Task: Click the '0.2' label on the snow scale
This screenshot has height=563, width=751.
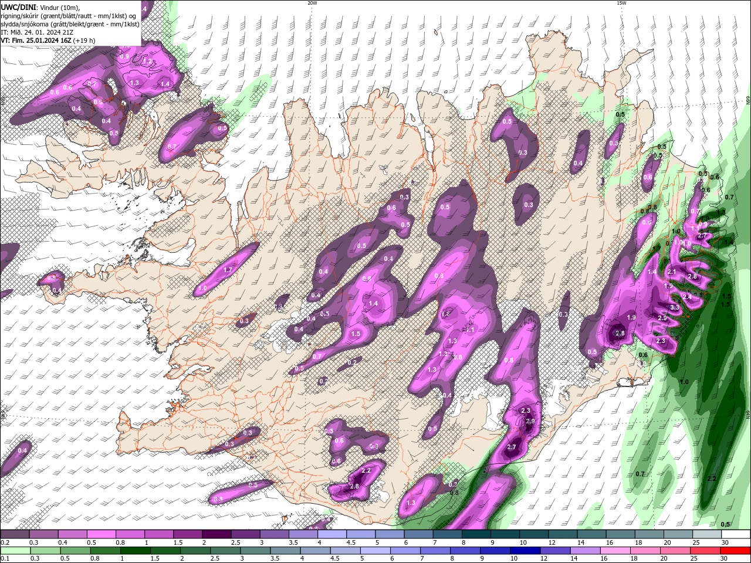Action: tap(5, 542)
